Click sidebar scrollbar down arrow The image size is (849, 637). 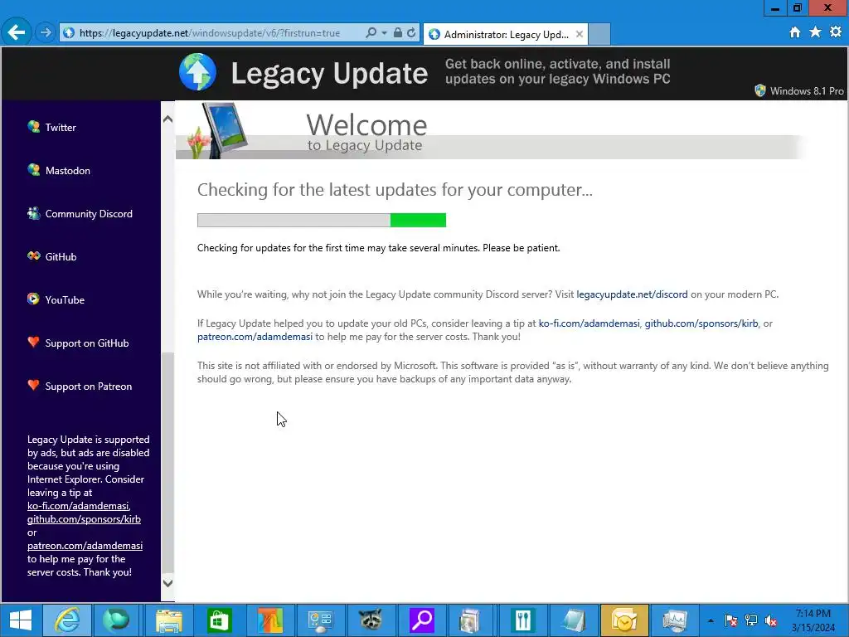coord(167,583)
